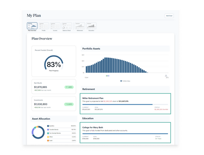Open the Miller Retirement Plan goal
The image size is (204, 155).
(125, 104)
